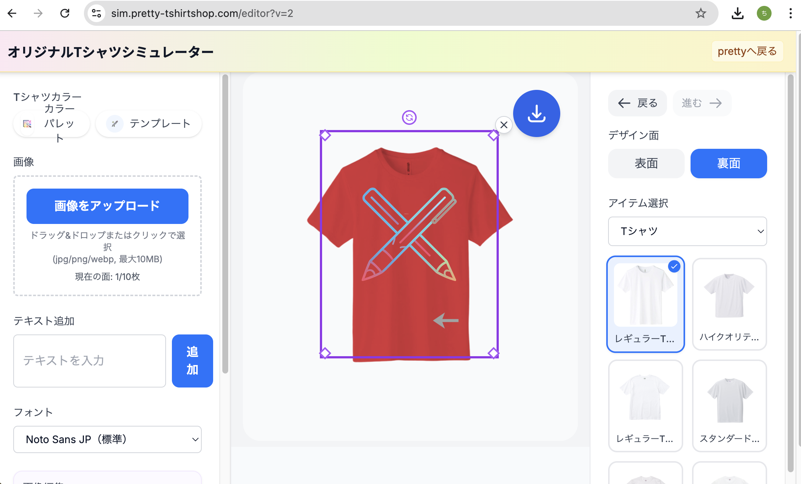Bookmark the page with the star icon
Screen dimensions: 801x484
(x=701, y=14)
